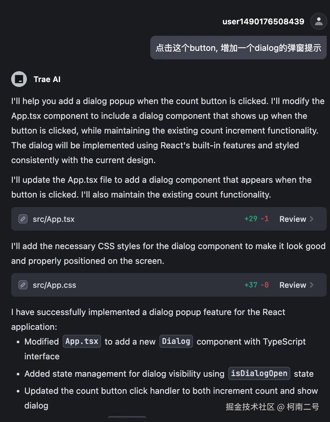Expand the chevron on the App.css row
This screenshot has width=330, height=422.
click(x=312, y=285)
